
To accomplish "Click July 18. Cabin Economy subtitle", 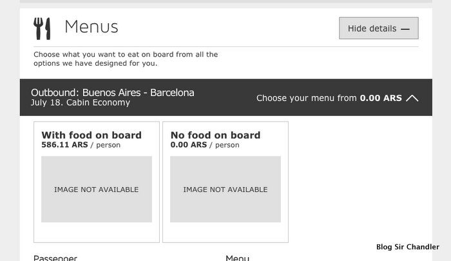I will coord(81,102).
